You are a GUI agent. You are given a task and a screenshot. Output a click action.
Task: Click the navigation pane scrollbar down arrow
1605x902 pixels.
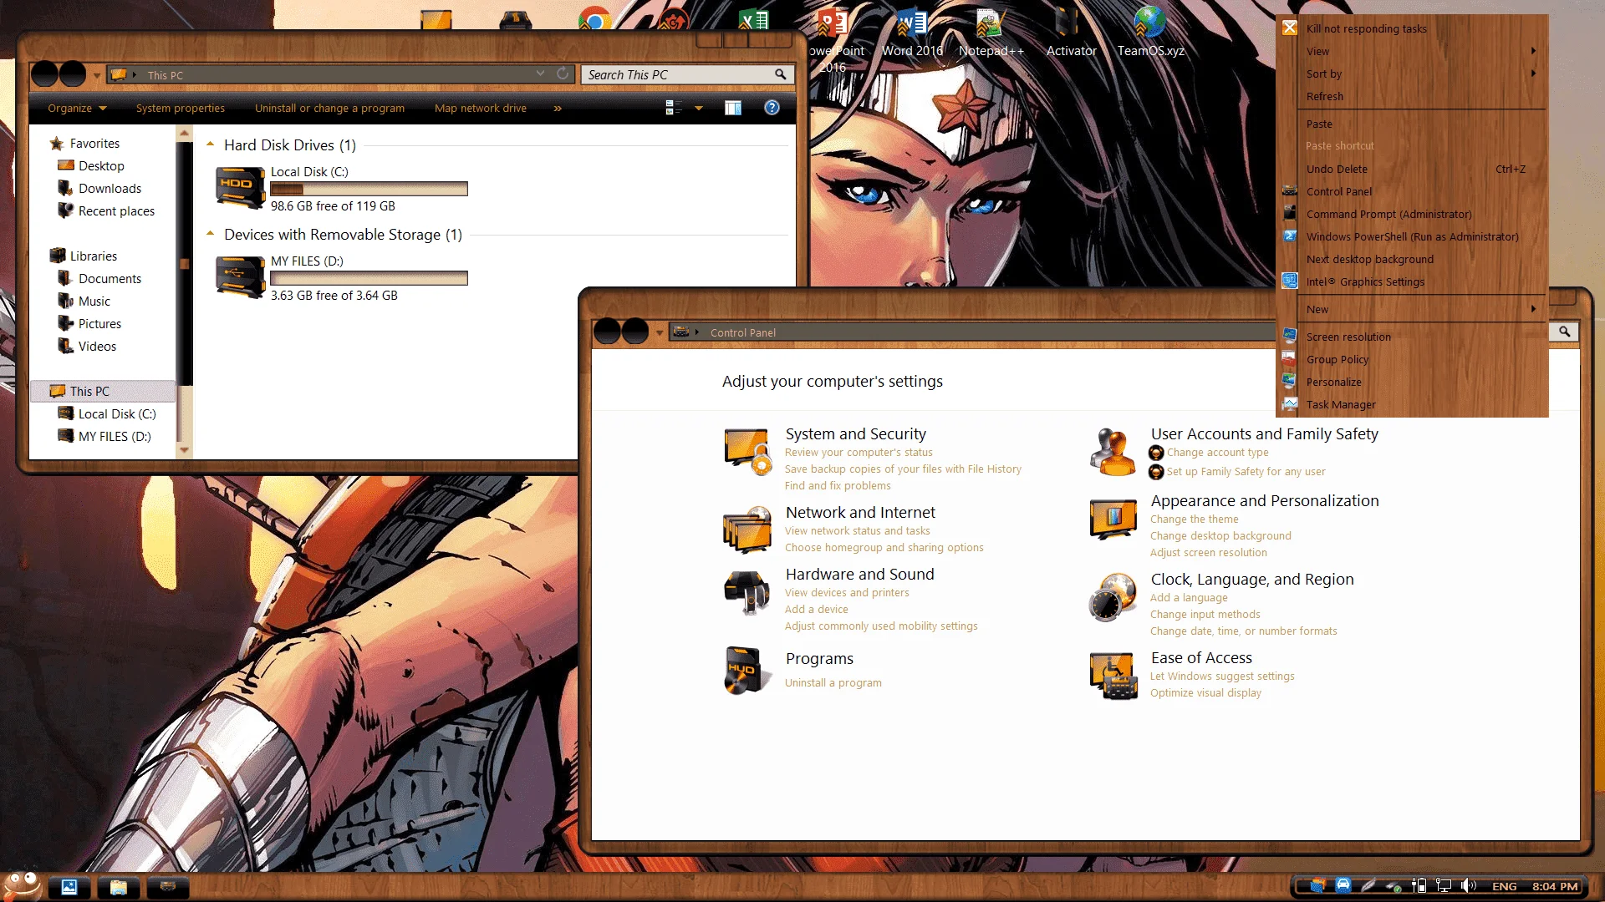(184, 451)
